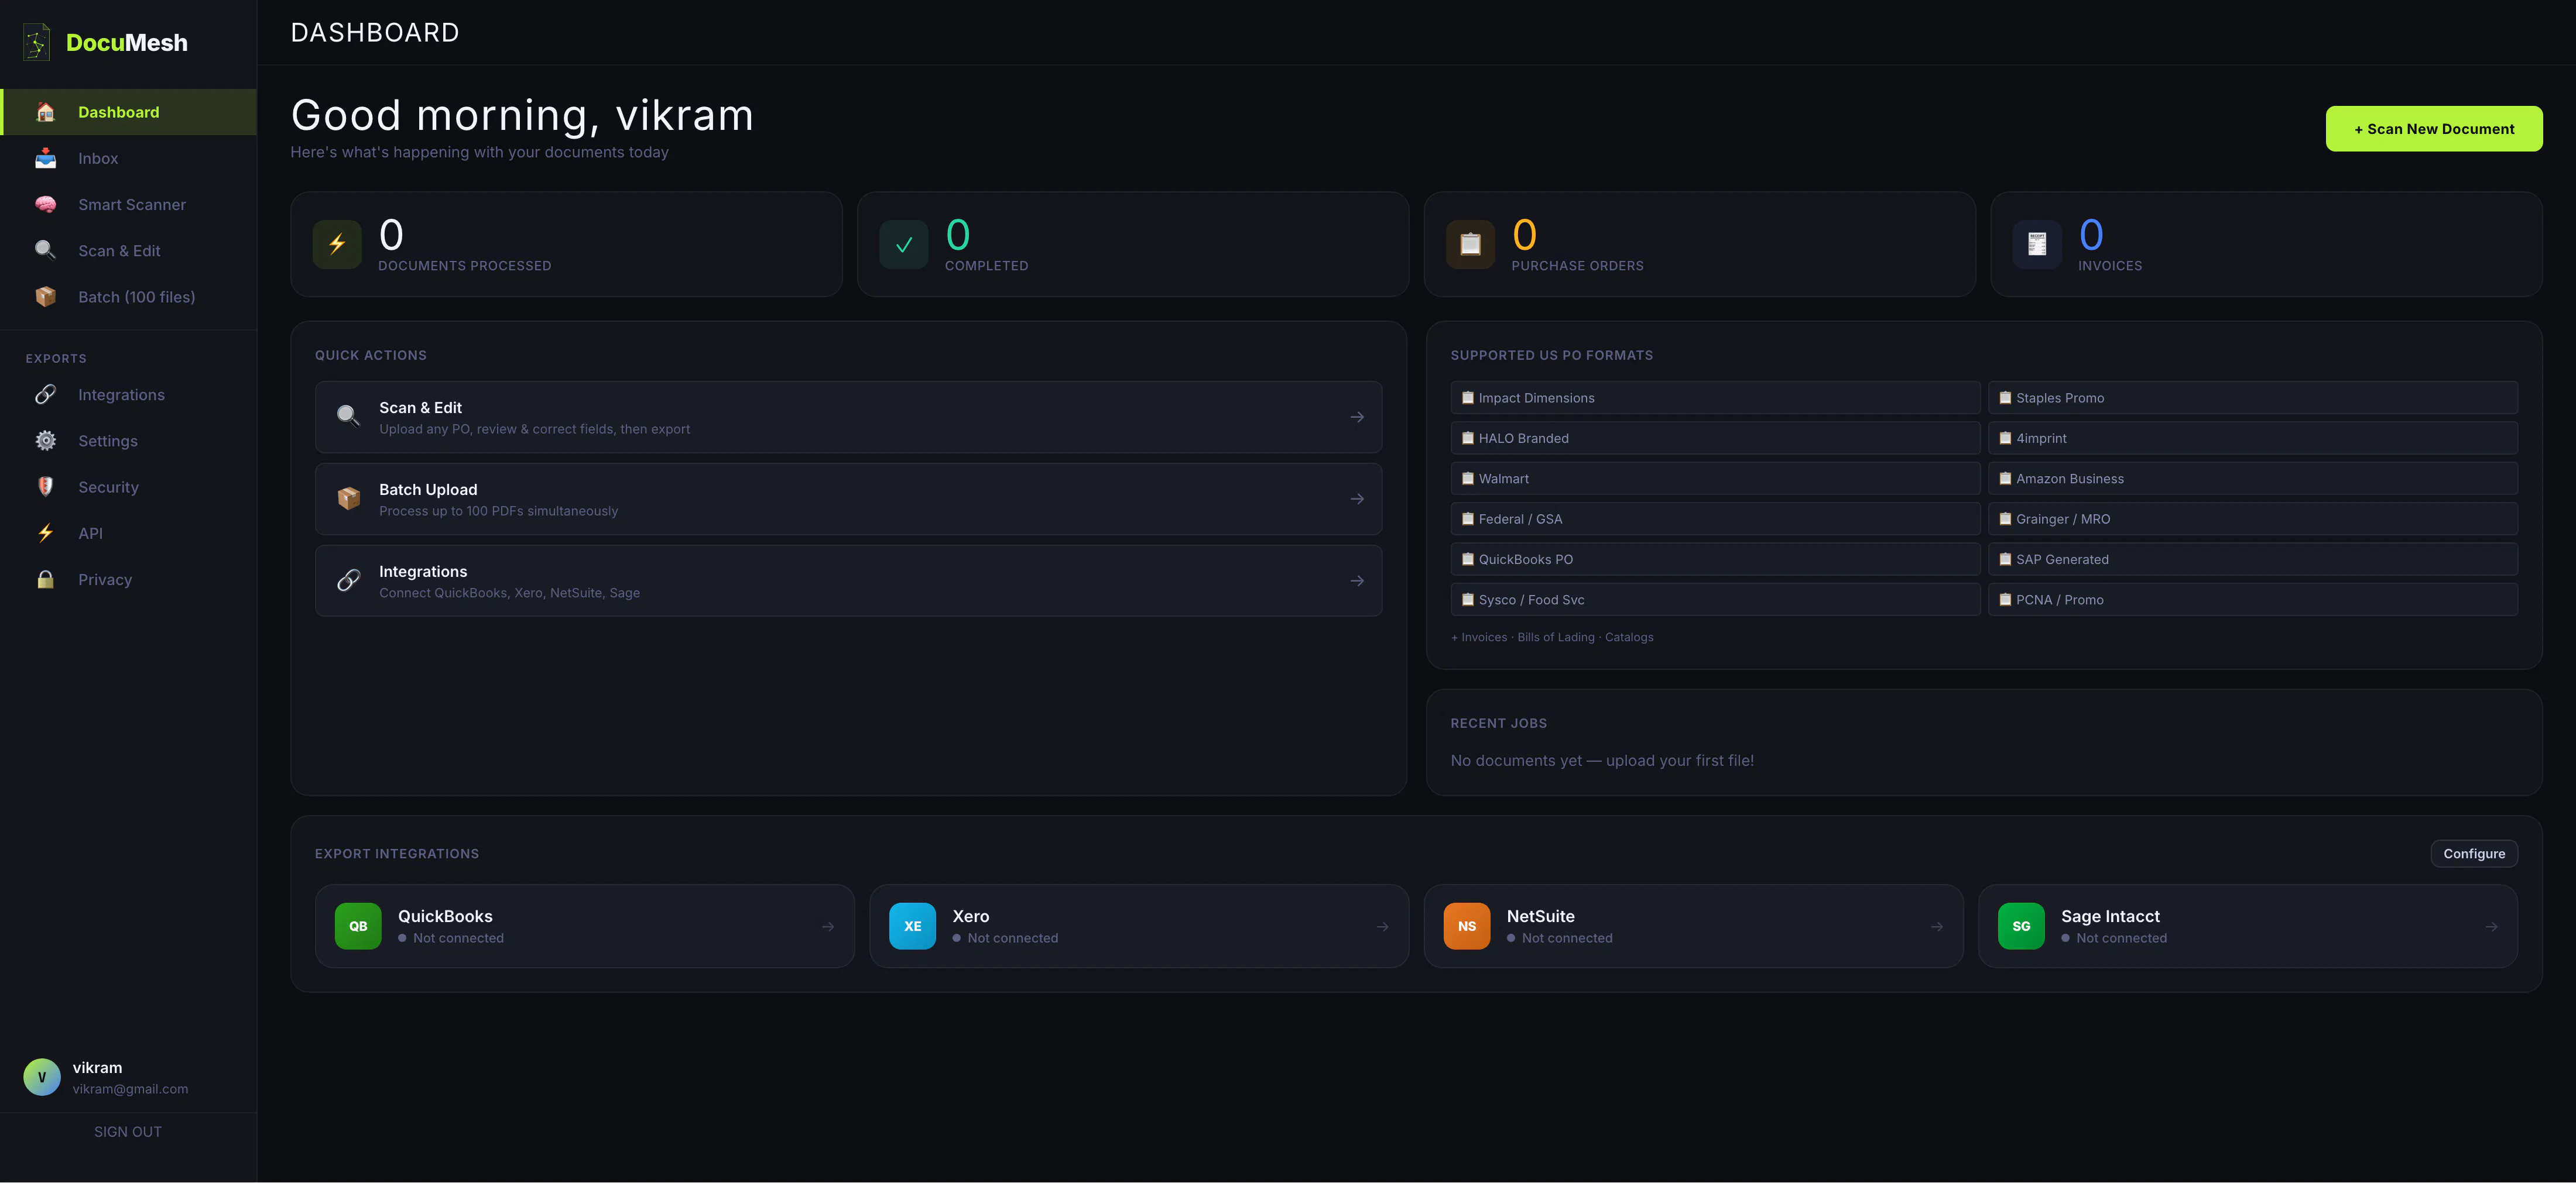Viewport: 2576px width, 1183px height.
Task: Open the Xero integration card
Action: point(1139,926)
